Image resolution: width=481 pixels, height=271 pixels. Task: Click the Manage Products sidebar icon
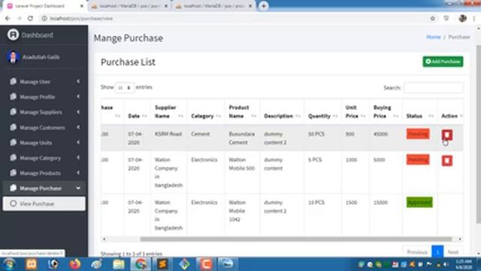click(x=13, y=173)
